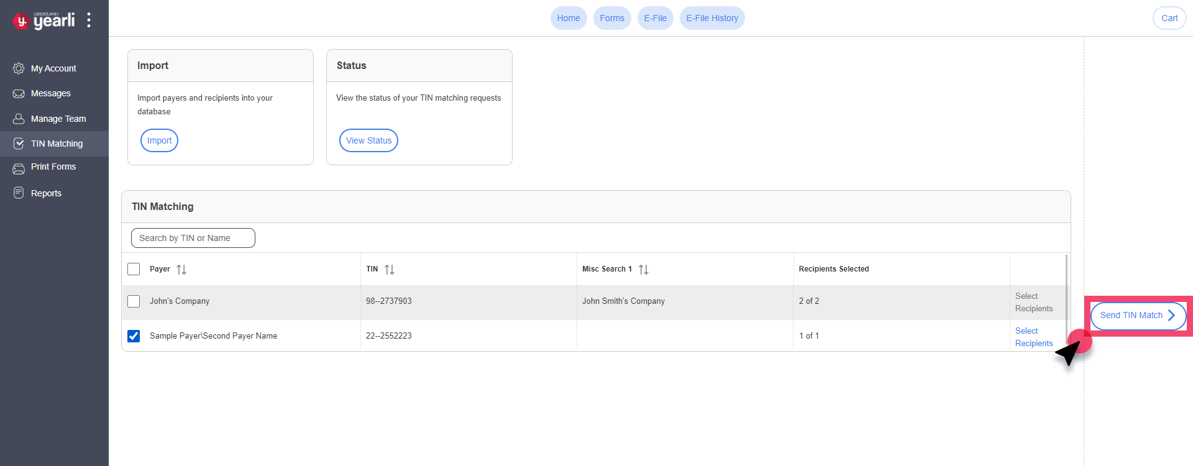Click the Import card heading
Screen dimensions: 1193x466
(153, 66)
